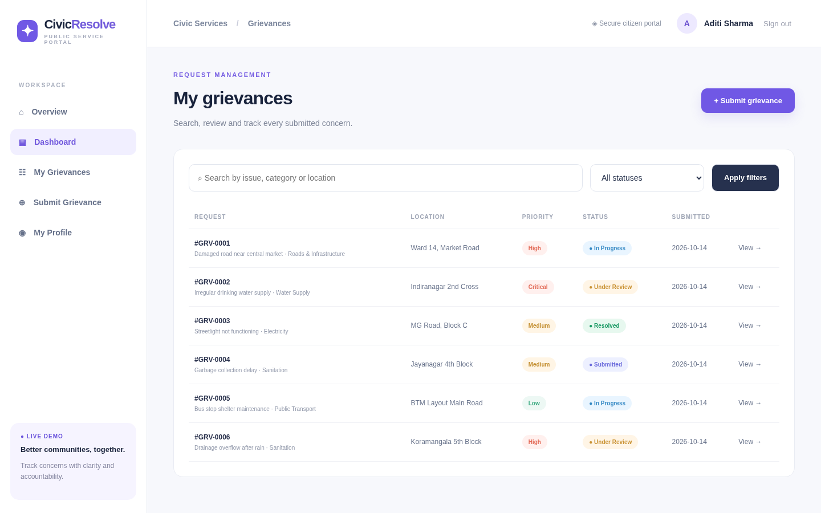The height and width of the screenshot is (513, 821).
Task: View grievance #GRV-0004 details
Action: pyautogui.click(x=750, y=364)
